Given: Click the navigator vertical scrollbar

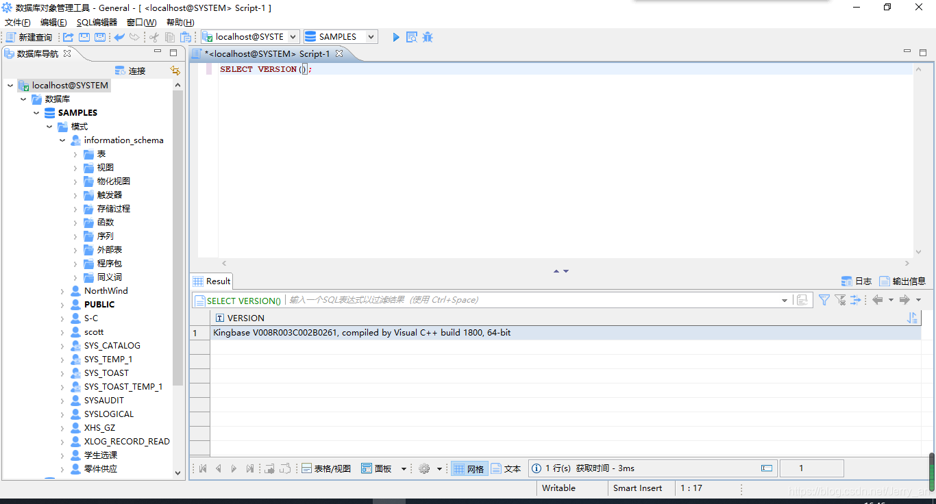Looking at the screenshot, I should (x=178, y=237).
